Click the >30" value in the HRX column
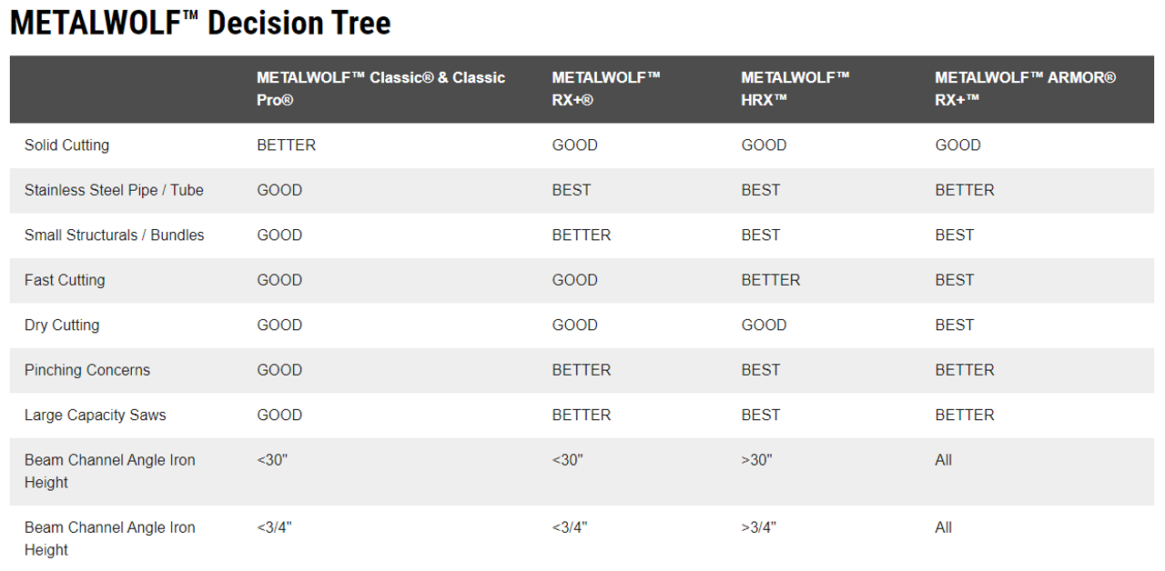This screenshot has width=1165, height=571. [756, 460]
